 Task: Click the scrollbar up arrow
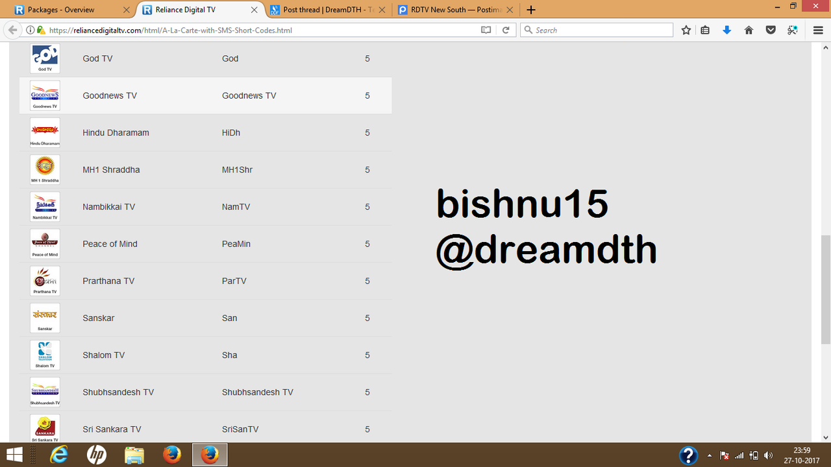(x=826, y=48)
